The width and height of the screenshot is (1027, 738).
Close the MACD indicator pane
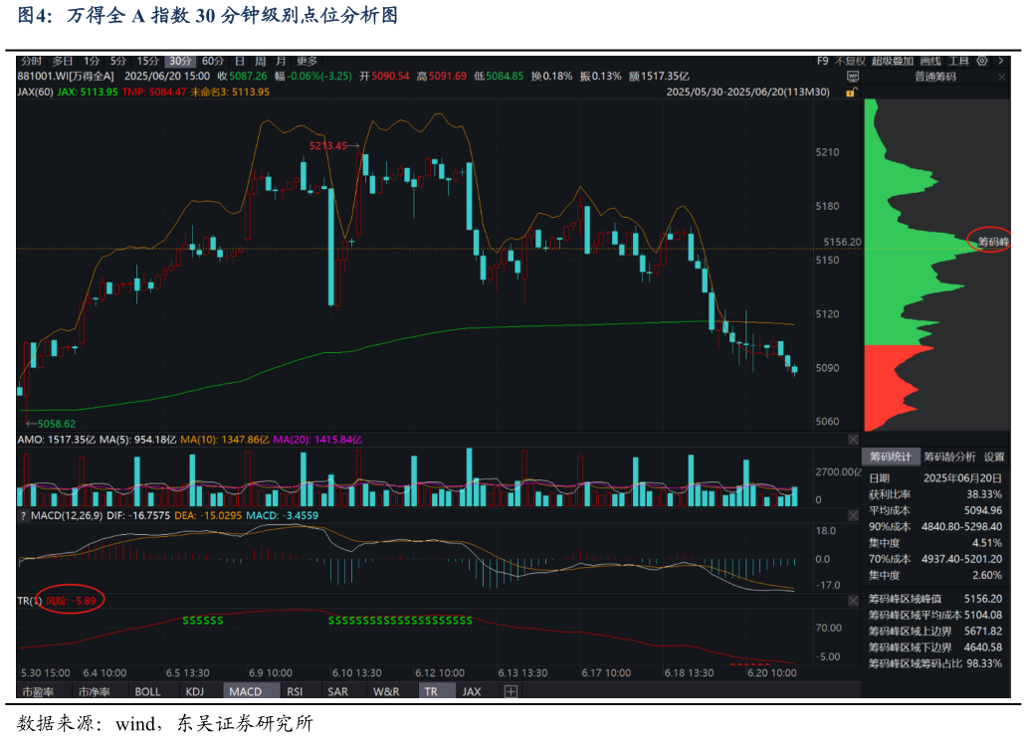tap(853, 515)
